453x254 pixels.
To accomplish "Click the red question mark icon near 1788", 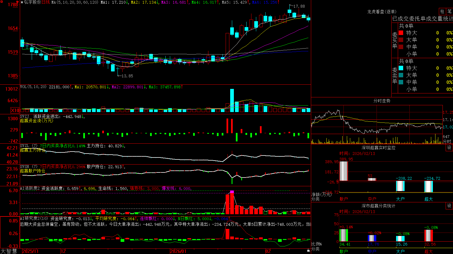I will [x=18, y=2].
